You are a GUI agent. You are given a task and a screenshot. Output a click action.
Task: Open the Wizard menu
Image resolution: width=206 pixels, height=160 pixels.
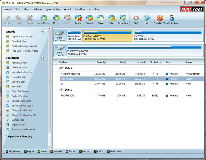tap(67, 9)
